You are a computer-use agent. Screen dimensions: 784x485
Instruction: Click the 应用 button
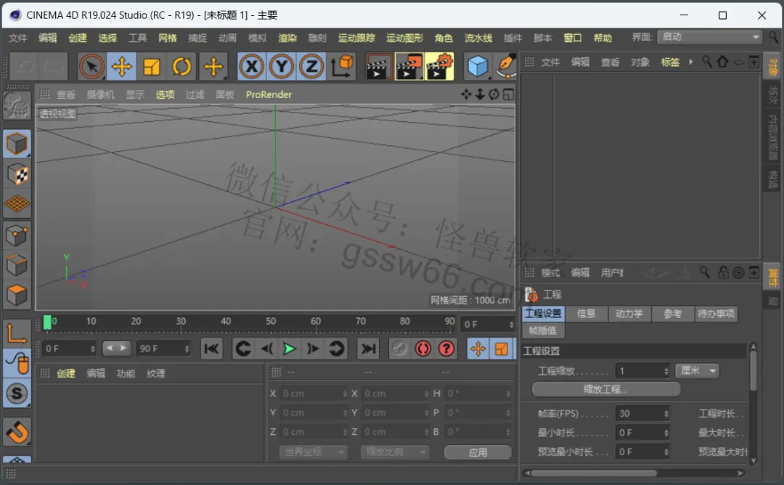[478, 452]
